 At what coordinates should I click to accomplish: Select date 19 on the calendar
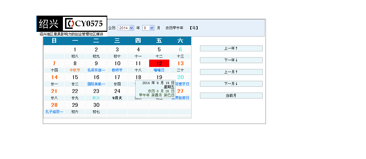point(159,77)
